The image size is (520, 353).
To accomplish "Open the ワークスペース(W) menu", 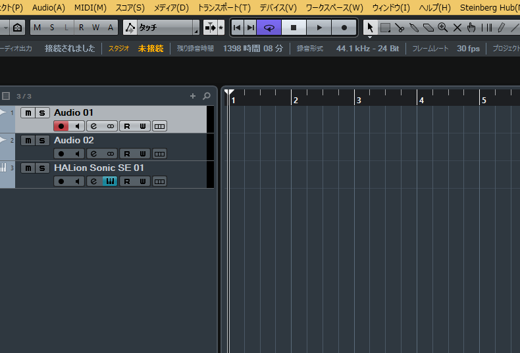I will 334,7.
